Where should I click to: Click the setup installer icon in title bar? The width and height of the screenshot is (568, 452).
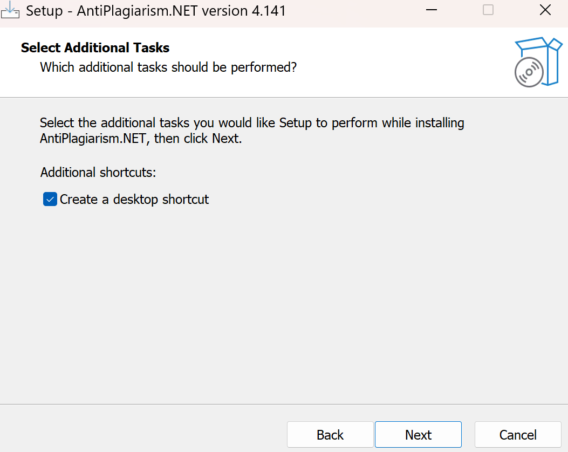pos(10,10)
